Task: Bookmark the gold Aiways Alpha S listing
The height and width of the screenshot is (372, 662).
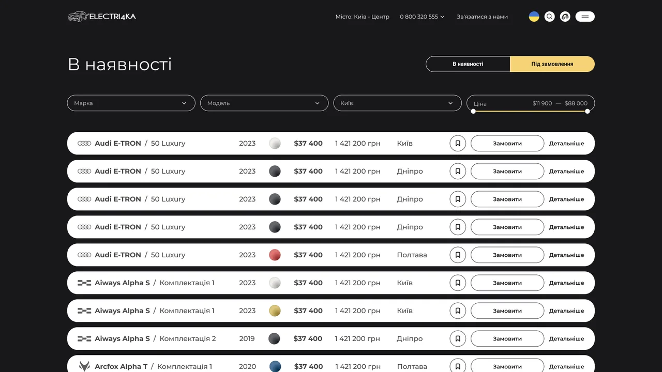Action: (x=458, y=311)
